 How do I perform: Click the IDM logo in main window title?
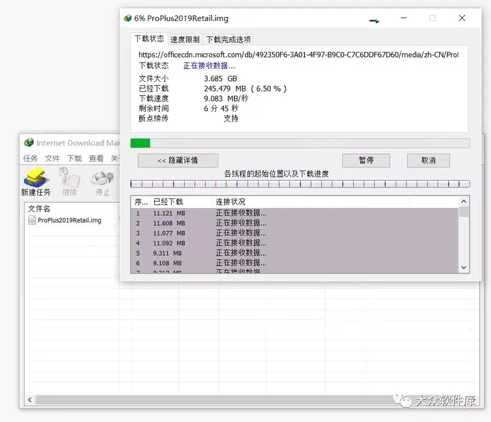click(x=29, y=142)
